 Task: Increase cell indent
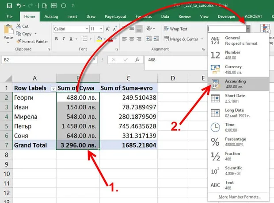(x=156, y=39)
